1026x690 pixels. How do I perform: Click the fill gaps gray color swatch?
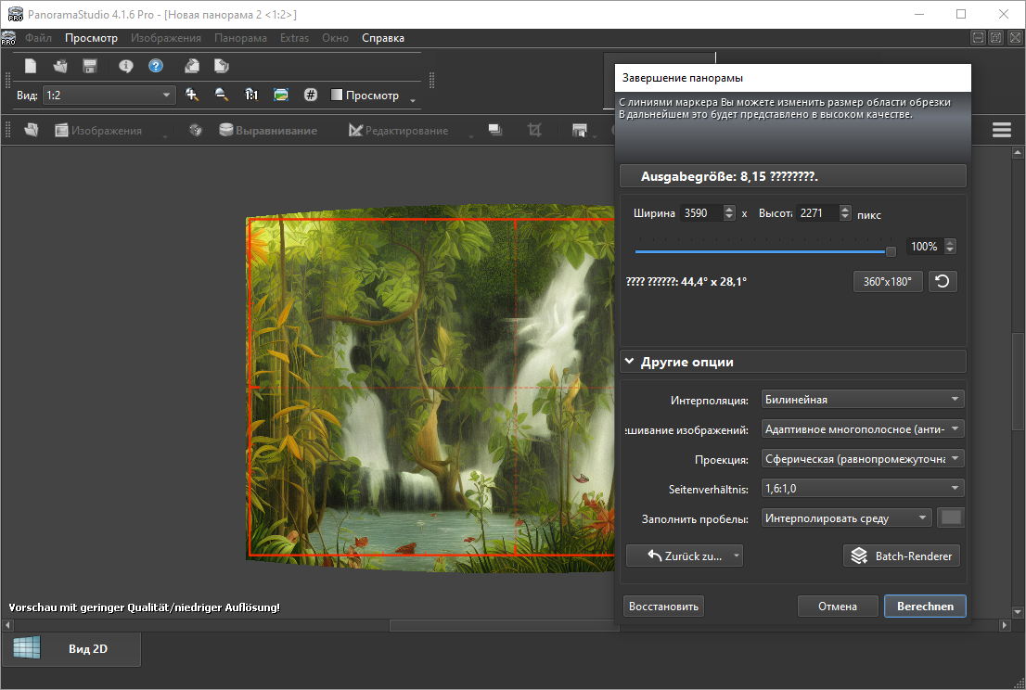click(951, 518)
